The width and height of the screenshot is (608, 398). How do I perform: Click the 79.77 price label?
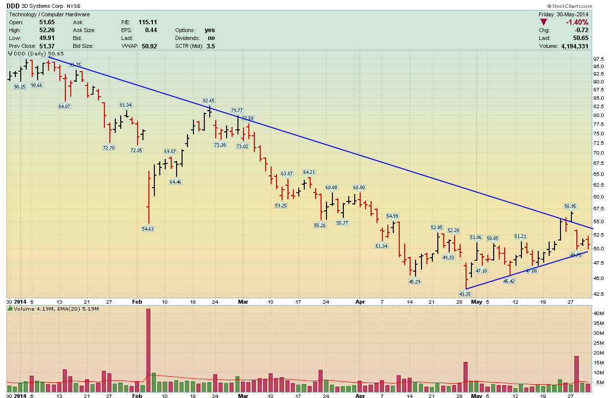[236, 110]
